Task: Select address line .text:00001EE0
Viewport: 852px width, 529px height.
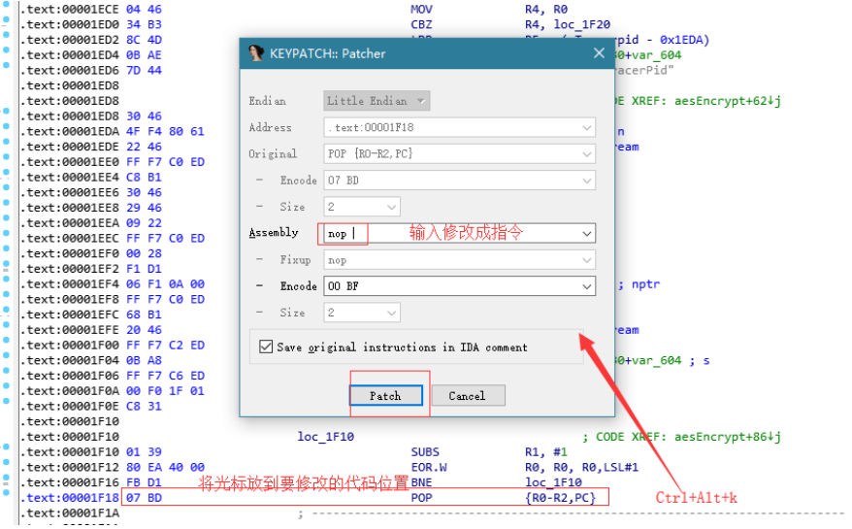Action: (x=70, y=161)
